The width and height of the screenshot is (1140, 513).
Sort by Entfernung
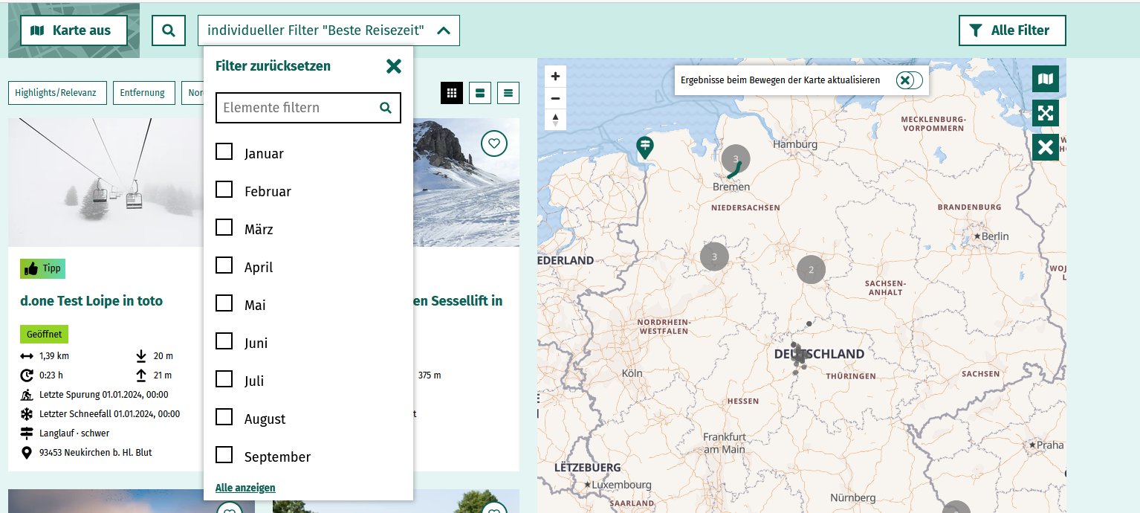tap(143, 93)
